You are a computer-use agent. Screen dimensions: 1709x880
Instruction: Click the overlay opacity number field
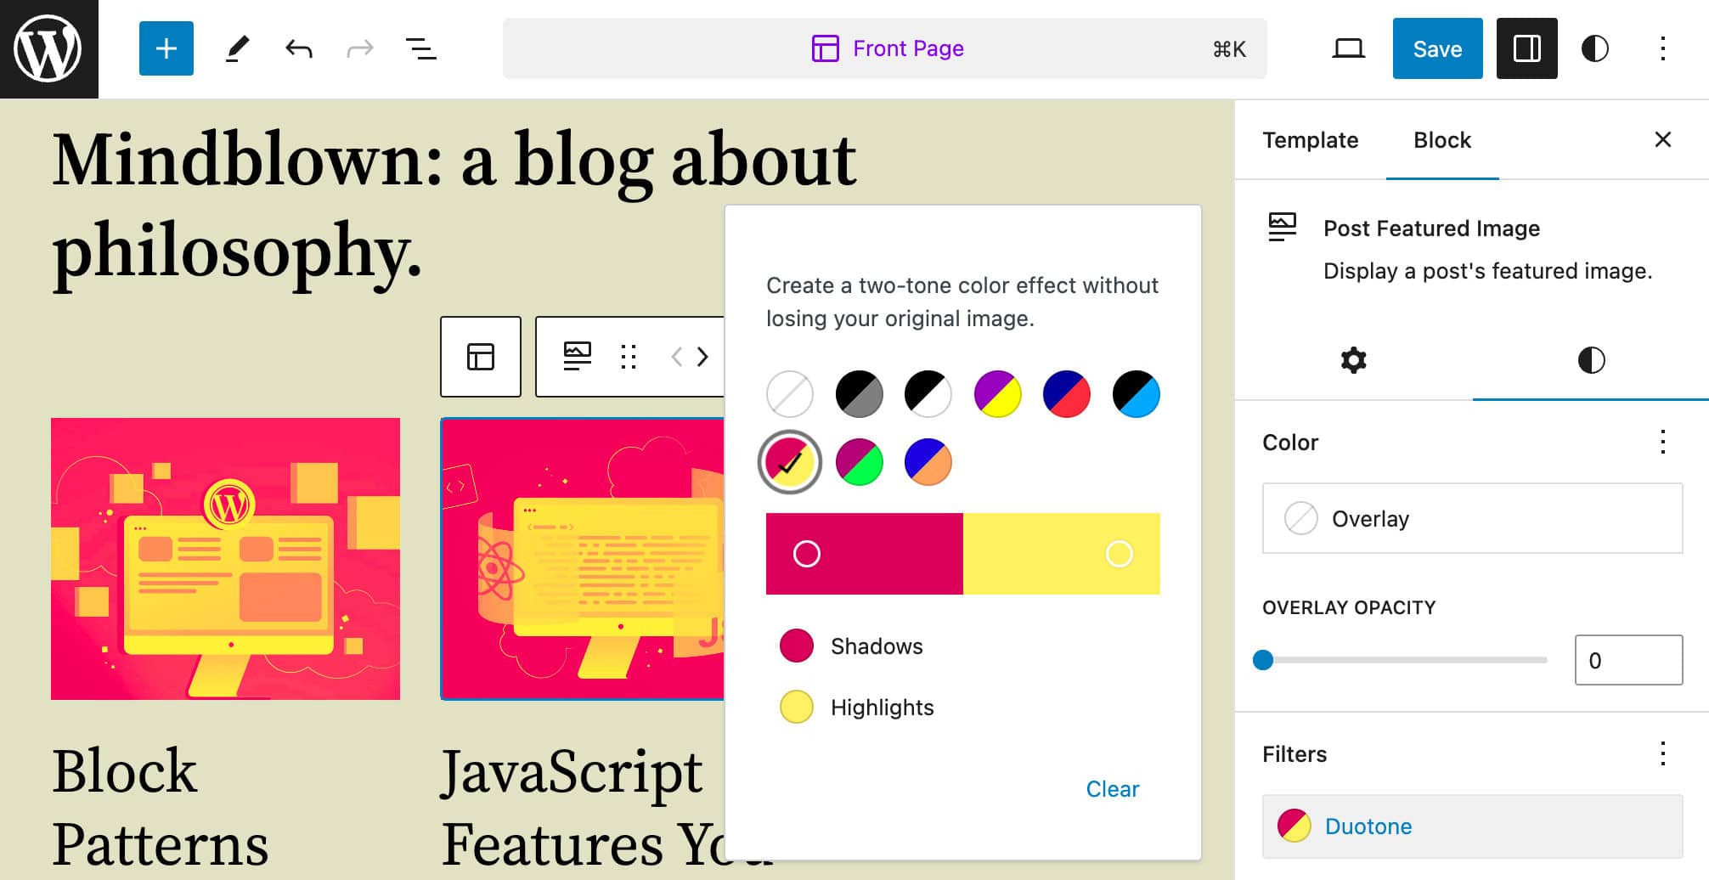pyautogui.click(x=1628, y=660)
